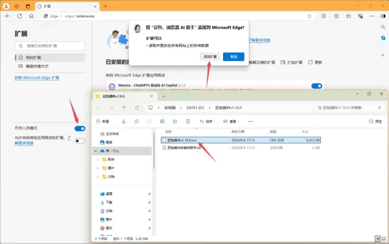The height and width of the screenshot is (244, 389).
Task: Toggle Explorer preview pane button
Action: [375, 121]
